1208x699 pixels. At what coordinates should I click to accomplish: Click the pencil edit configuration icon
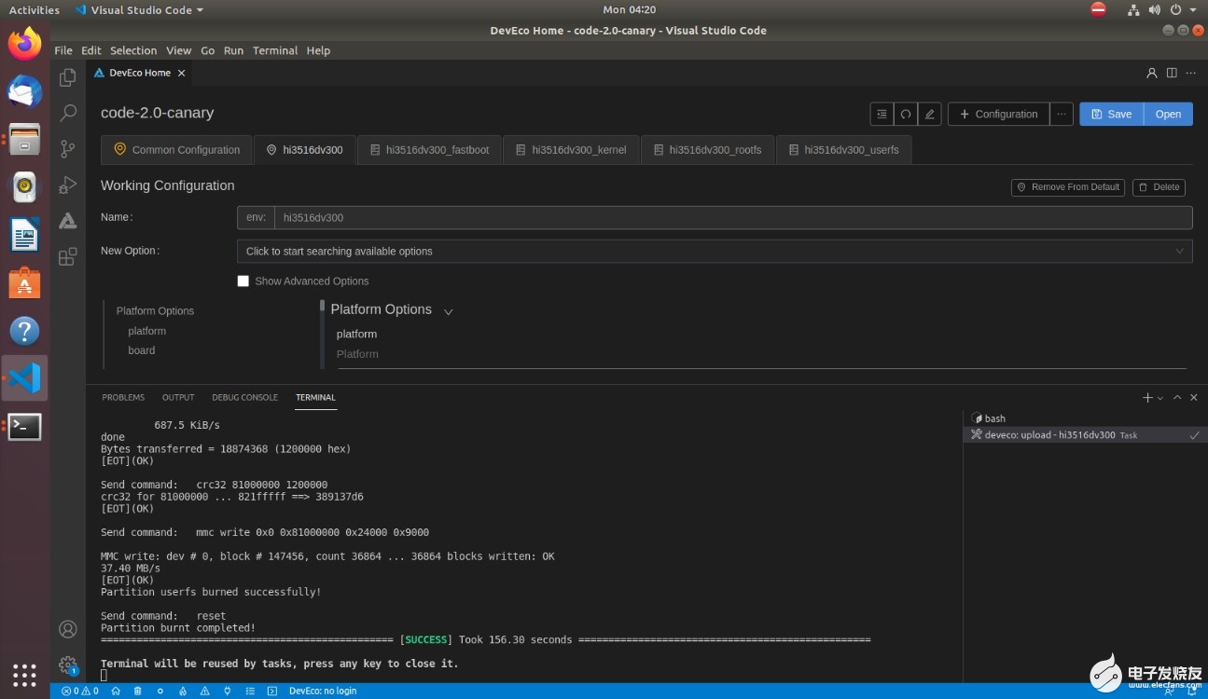tap(929, 114)
